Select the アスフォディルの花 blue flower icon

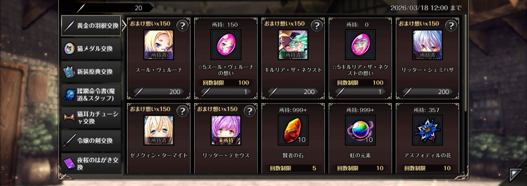(428, 130)
